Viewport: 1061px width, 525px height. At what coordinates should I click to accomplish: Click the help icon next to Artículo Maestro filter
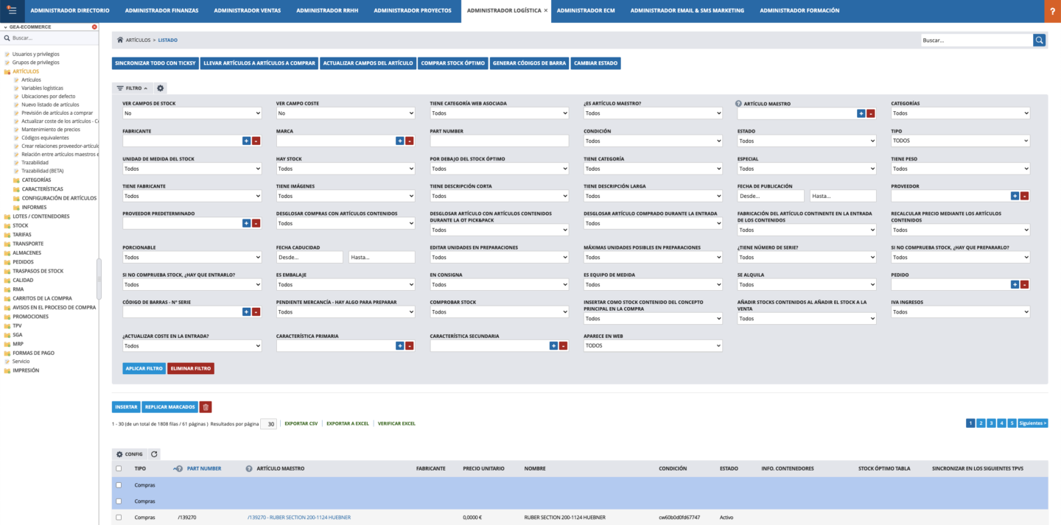(739, 104)
